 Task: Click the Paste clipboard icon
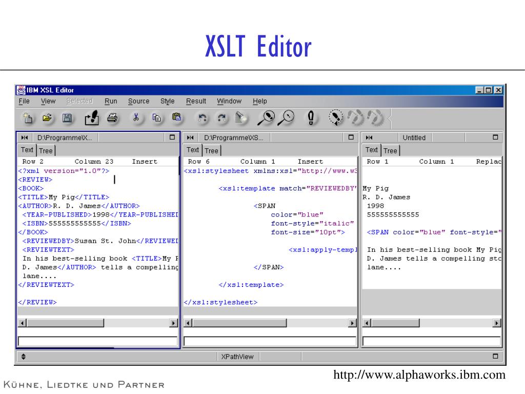[x=176, y=117]
